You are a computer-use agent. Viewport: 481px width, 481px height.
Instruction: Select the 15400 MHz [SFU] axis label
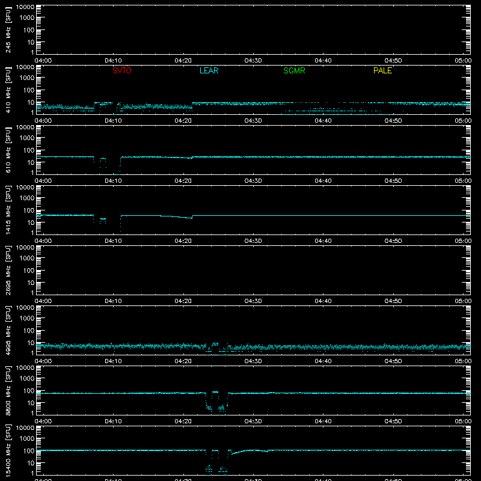click(x=8, y=450)
